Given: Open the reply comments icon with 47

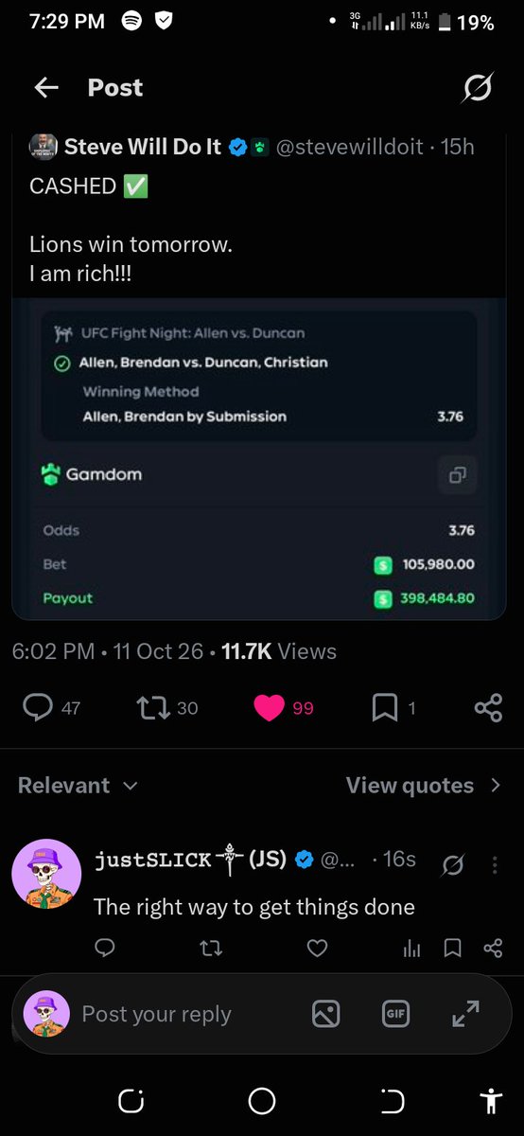Looking at the screenshot, I should click(51, 707).
